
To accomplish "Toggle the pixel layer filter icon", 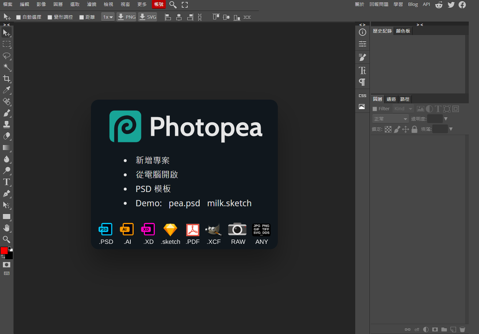I will (421, 109).
